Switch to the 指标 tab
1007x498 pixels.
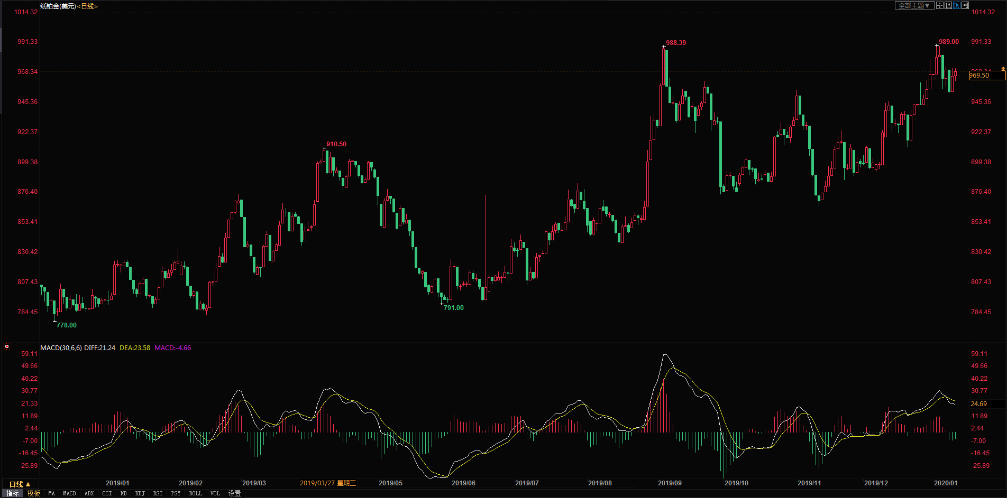click(x=12, y=493)
